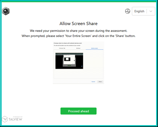The image size is (158, 127).
Task: Click the Proceed ahead button
Action: (x=78, y=111)
